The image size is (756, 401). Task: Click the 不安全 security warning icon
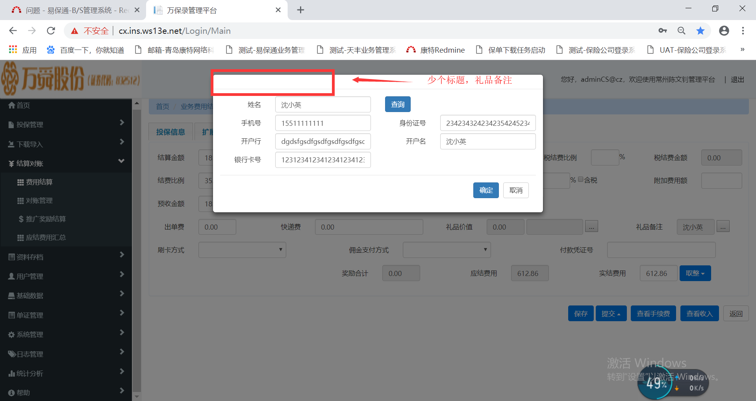(74, 31)
